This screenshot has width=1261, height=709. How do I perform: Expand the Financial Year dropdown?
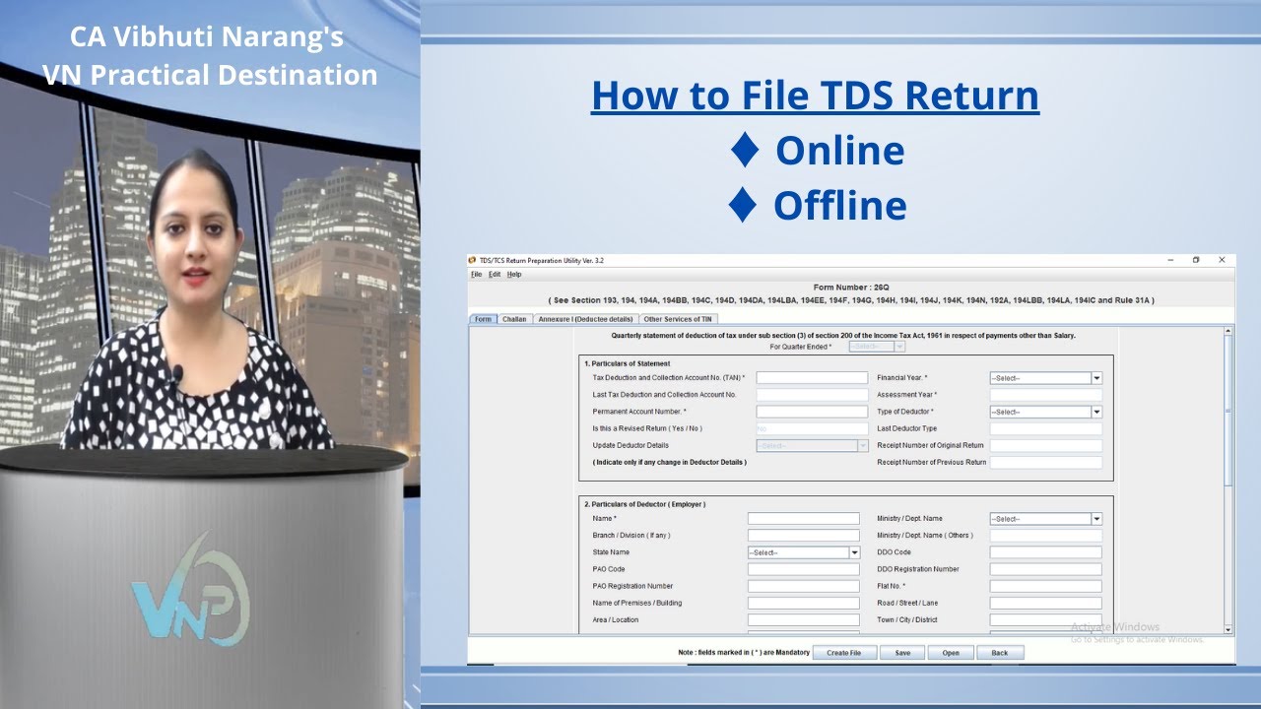click(x=1045, y=378)
